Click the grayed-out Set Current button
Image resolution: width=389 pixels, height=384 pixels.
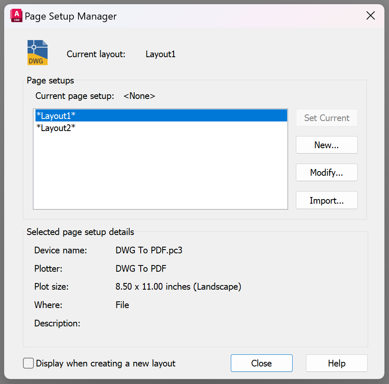coord(326,118)
